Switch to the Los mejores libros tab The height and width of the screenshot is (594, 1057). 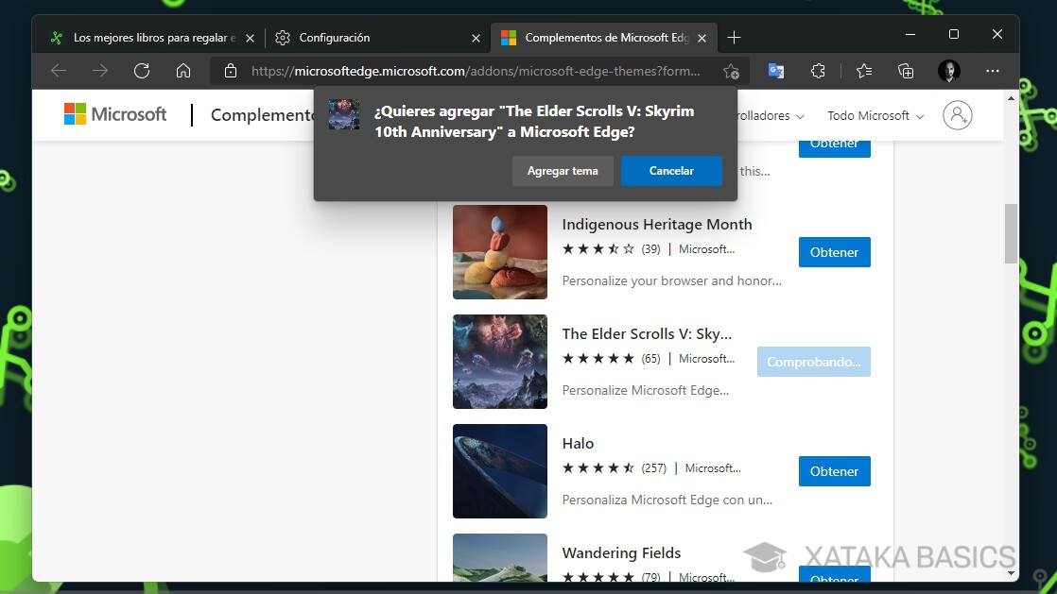click(x=151, y=37)
